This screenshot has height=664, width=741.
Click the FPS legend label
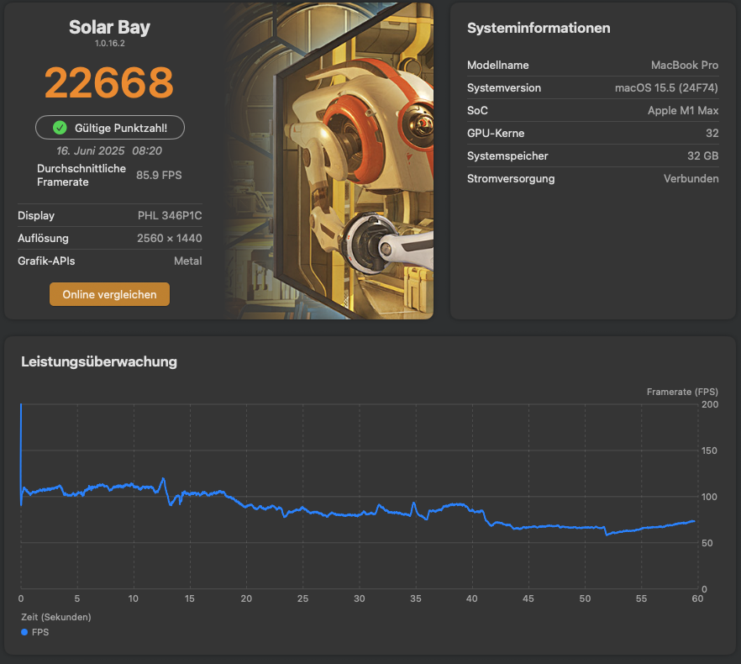tap(40, 632)
